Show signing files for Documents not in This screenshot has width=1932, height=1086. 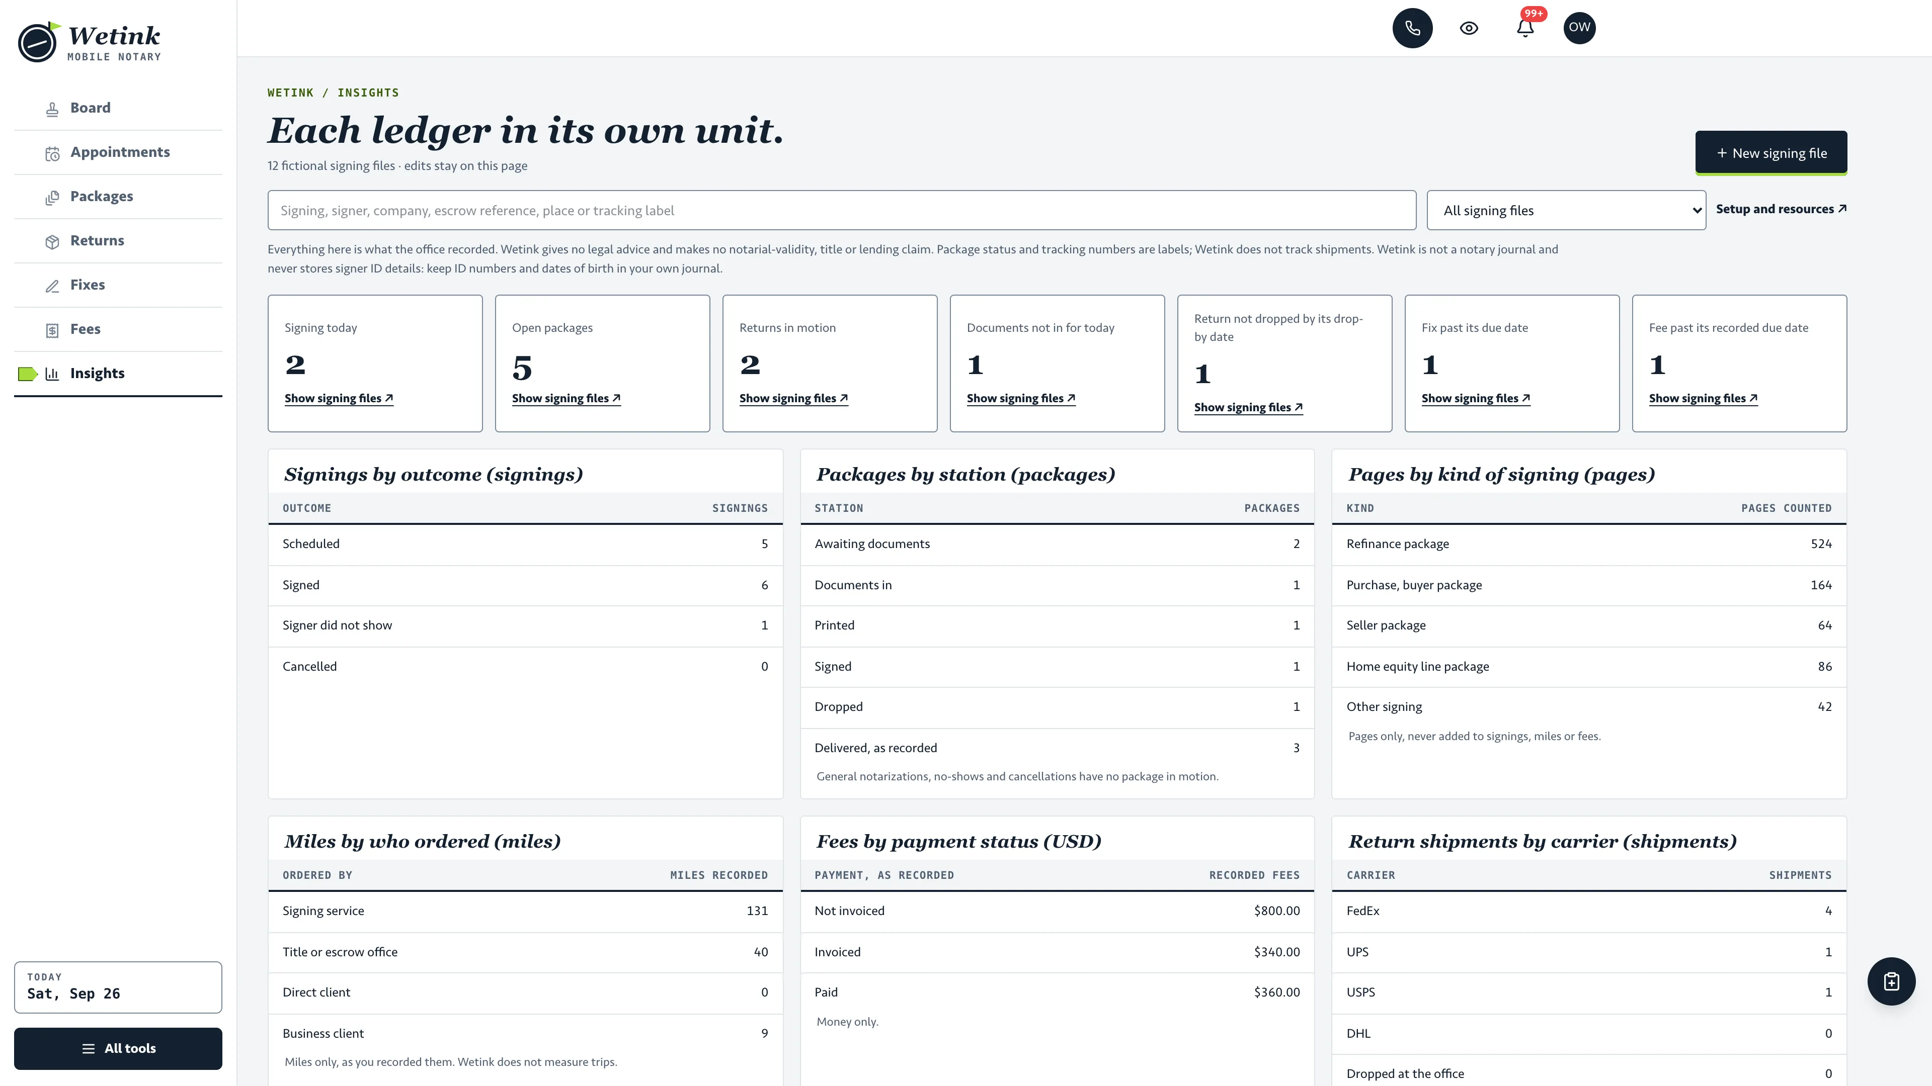(1021, 398)
